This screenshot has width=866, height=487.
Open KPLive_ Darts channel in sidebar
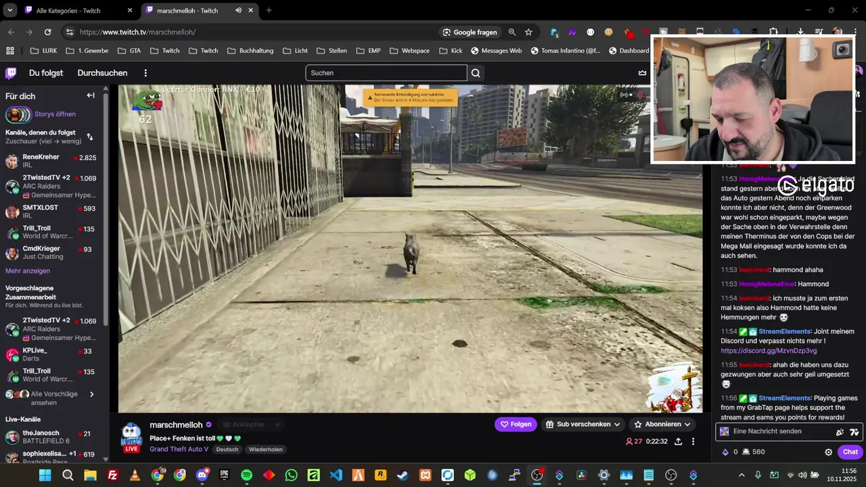tap(54, 354)
